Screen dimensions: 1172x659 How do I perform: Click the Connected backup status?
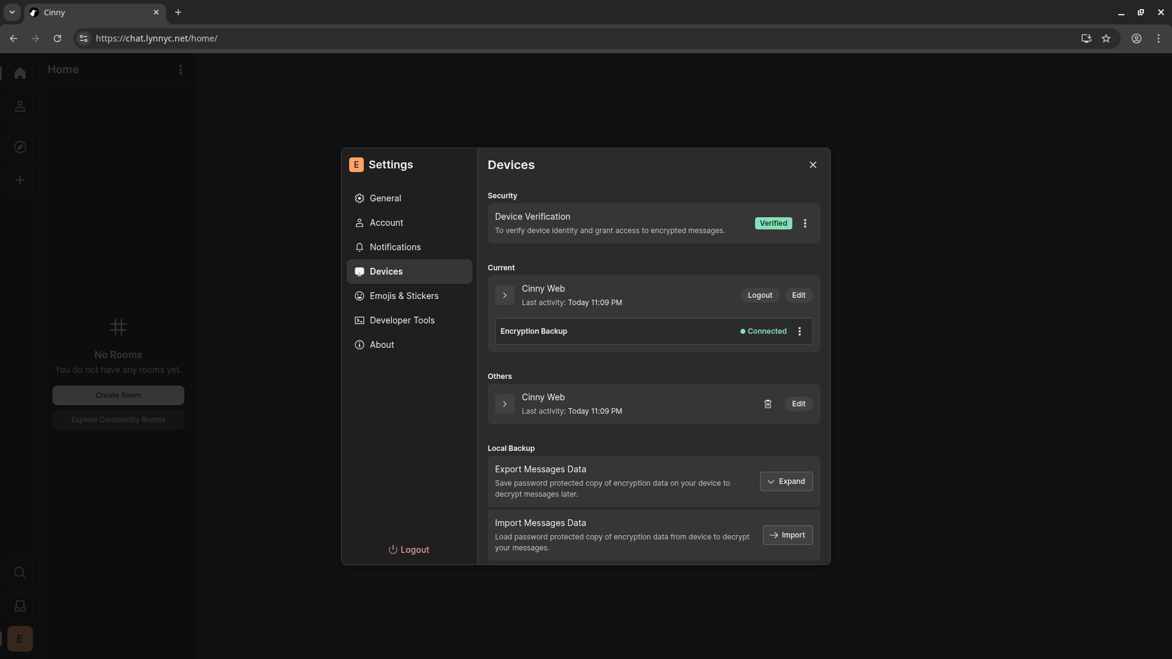(x=764, y=331)
